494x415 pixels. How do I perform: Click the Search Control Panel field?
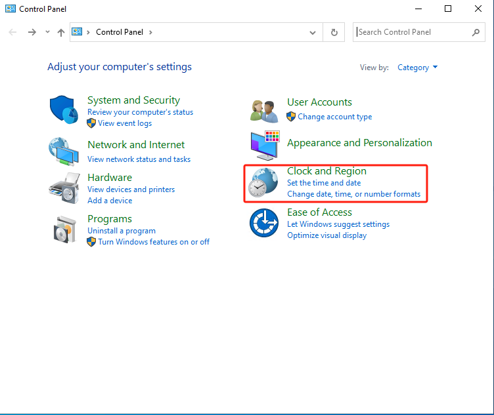[413, 32]
